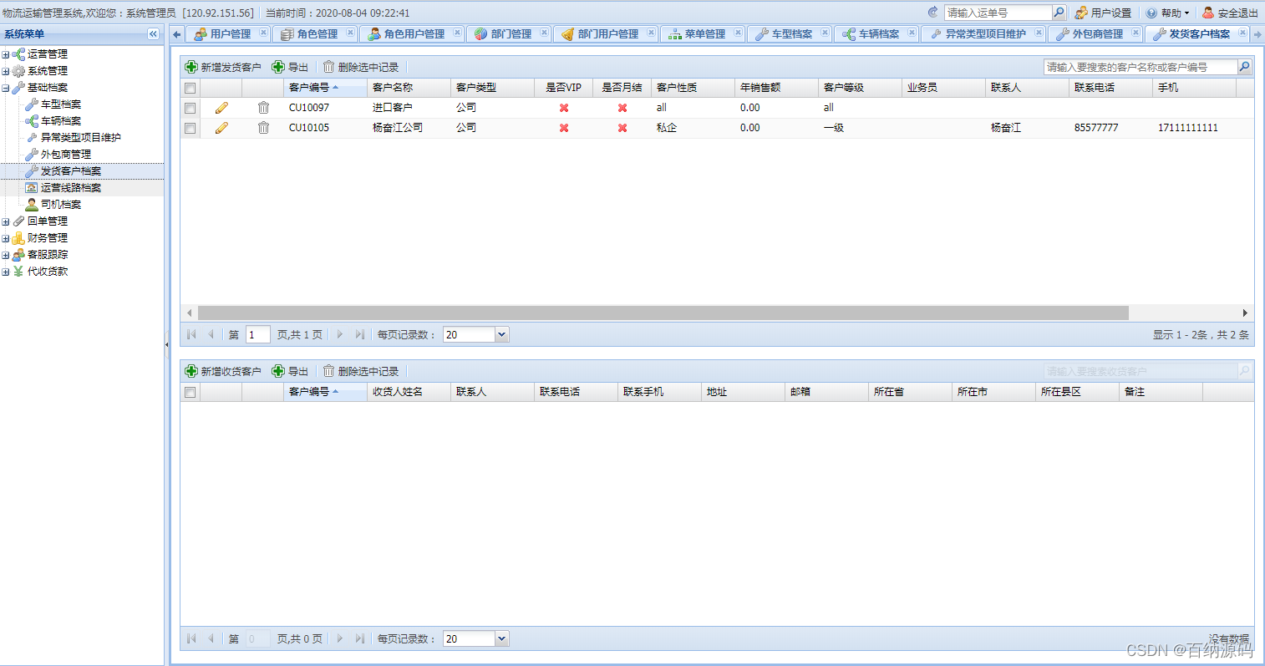Open 用户设置
The width and height of the screenshot is (1265, 666).
(x=1103, y=13)
